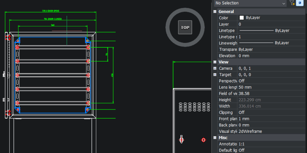Collapse the View section
The width and height of the screenshot is (307, 153).
[x=215, y=62]
